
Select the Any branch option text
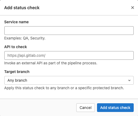[17, 80]
